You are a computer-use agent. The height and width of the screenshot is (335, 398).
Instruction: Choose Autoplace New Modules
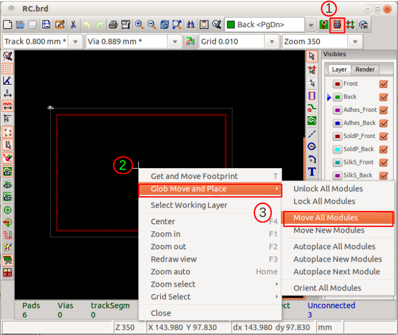point(338,259)
